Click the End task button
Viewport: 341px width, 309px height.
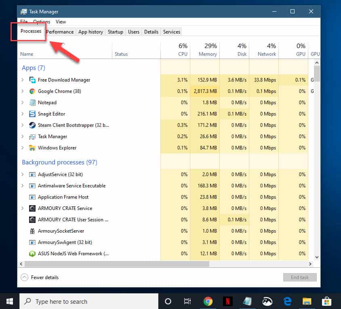coord(300,277)
